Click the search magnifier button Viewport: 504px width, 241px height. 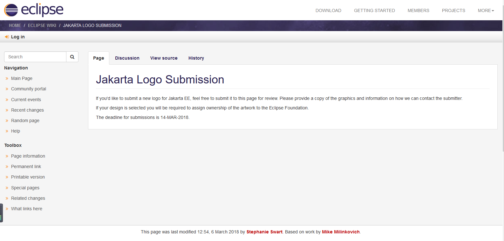pos(72,57)
